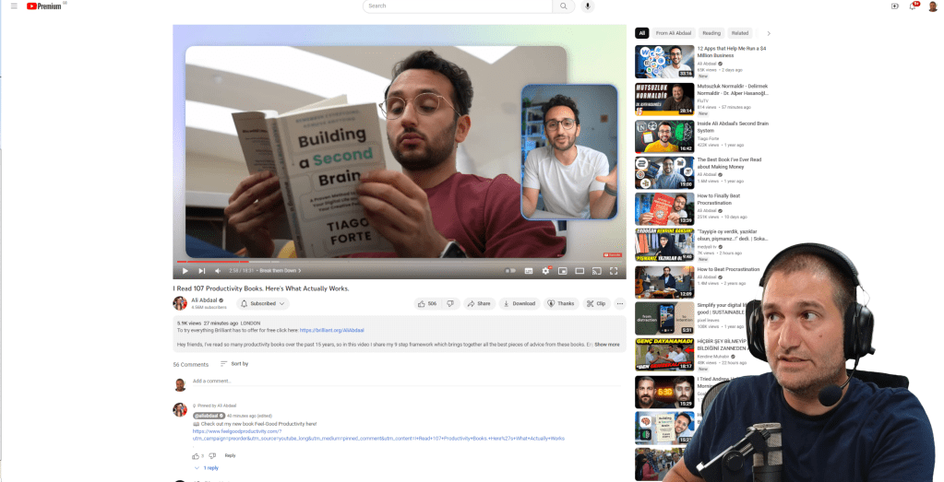Screen dimensions: 944x482
Task: Open the FluTV channel name
Action: pos(702,100)
